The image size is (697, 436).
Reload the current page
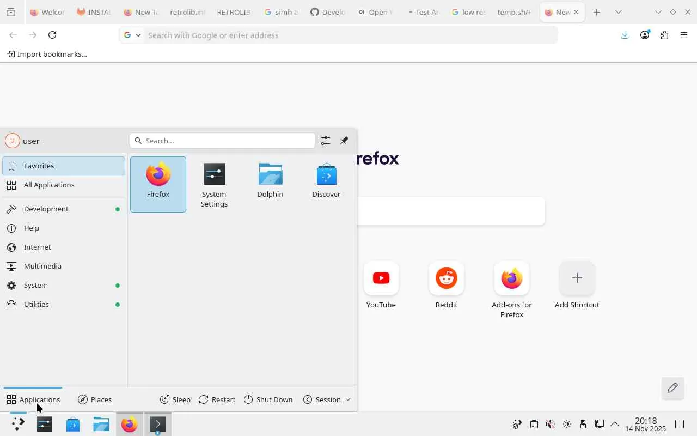click(x=52, y=35)
